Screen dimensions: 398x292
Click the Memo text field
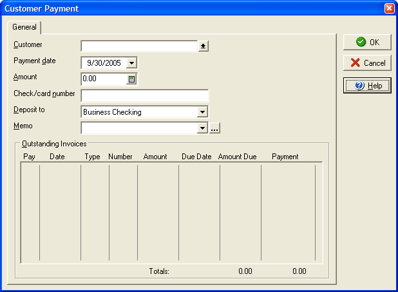138,128
